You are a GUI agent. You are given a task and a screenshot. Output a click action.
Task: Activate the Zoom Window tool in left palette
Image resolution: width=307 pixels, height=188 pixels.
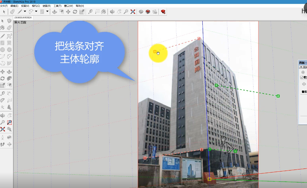9,122
